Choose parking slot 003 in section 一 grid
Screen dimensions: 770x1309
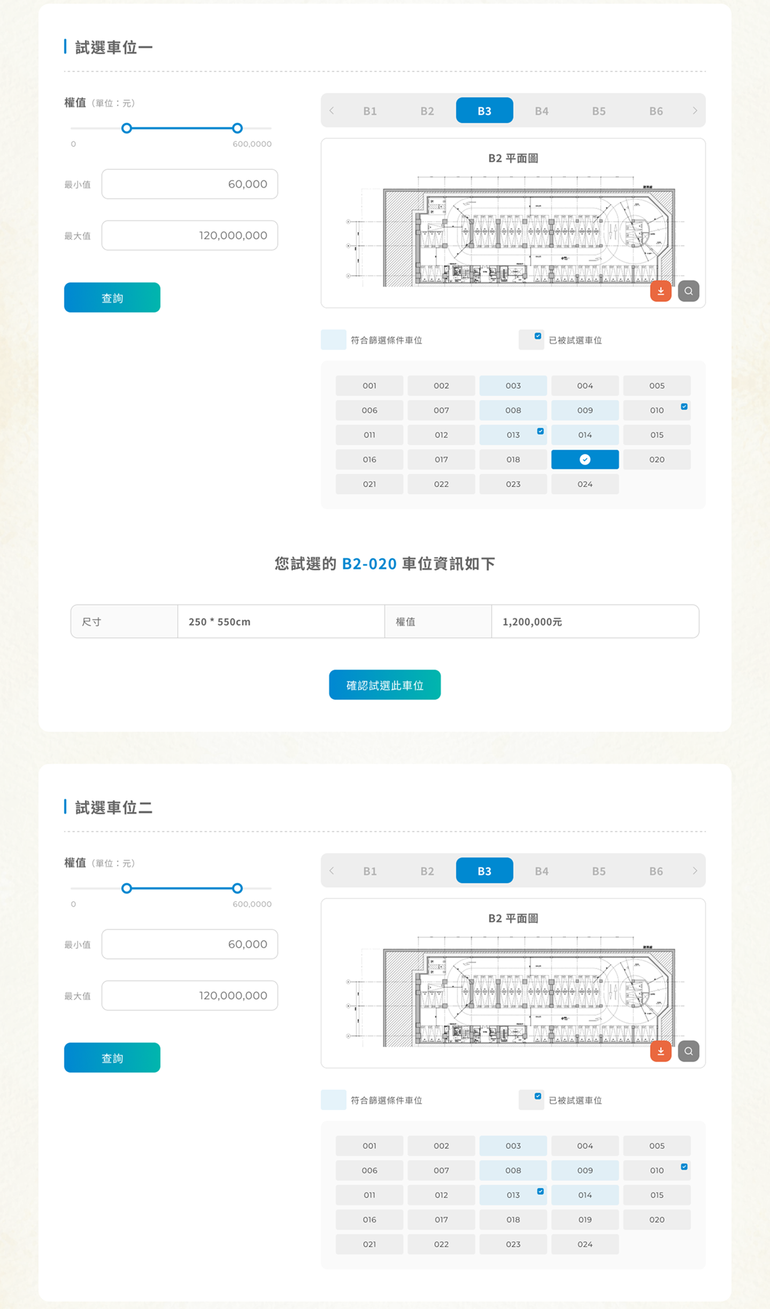(x=513, y=386)
